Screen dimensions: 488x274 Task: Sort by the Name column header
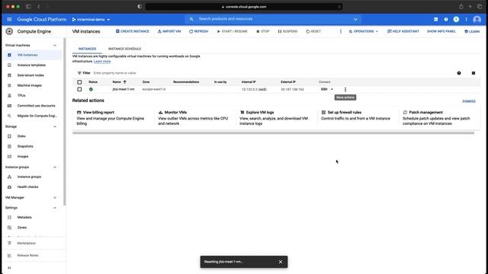pyautogui.click(x=119, y=82)
